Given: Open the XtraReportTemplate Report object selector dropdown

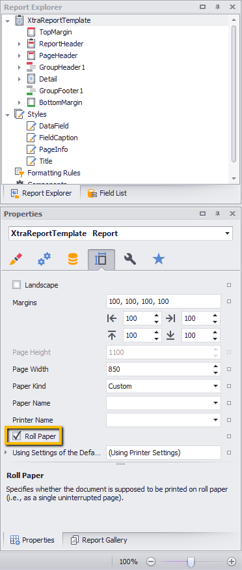Looking at the screenshot, I should click(228, 233).
